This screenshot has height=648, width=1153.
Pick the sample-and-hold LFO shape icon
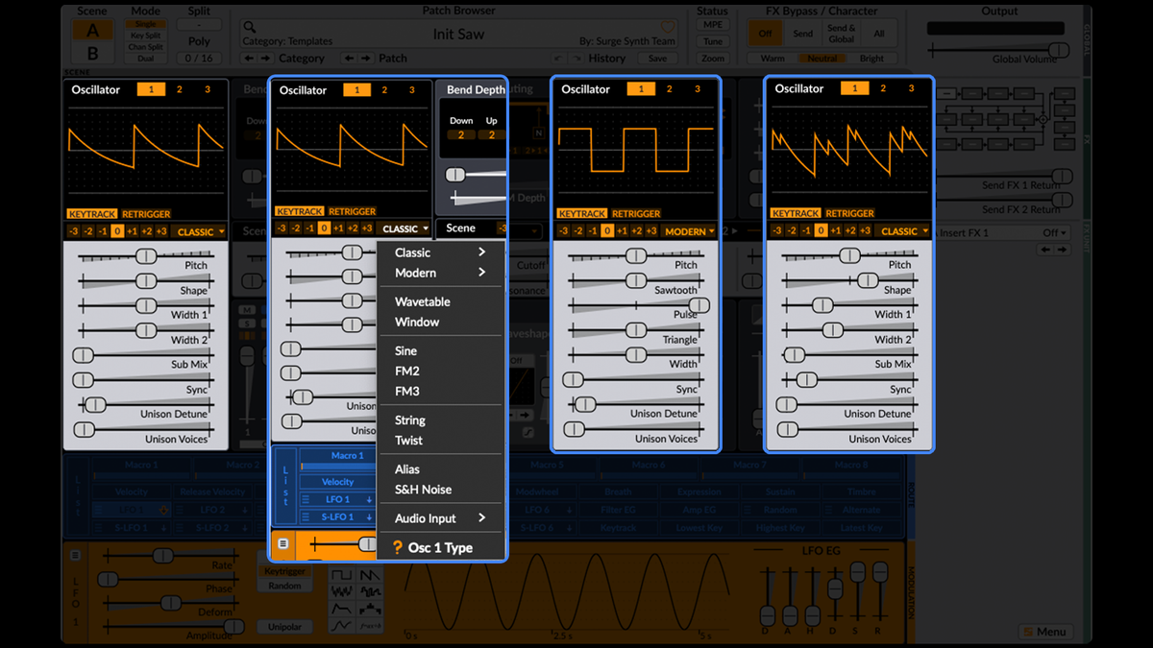tap(370, 592)
